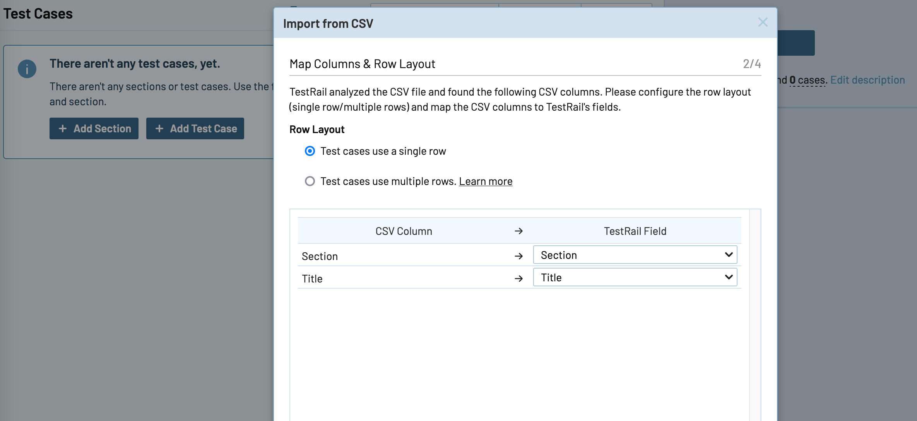Click the Edit description link

tap(867, 80)
